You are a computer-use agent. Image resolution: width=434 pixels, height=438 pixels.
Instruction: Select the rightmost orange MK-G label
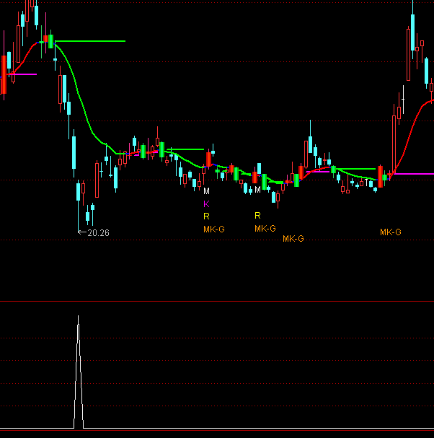(390, 232)
